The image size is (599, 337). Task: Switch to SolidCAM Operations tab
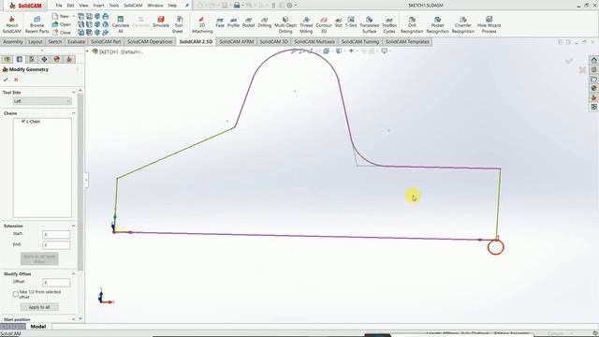tap(150, 41)
